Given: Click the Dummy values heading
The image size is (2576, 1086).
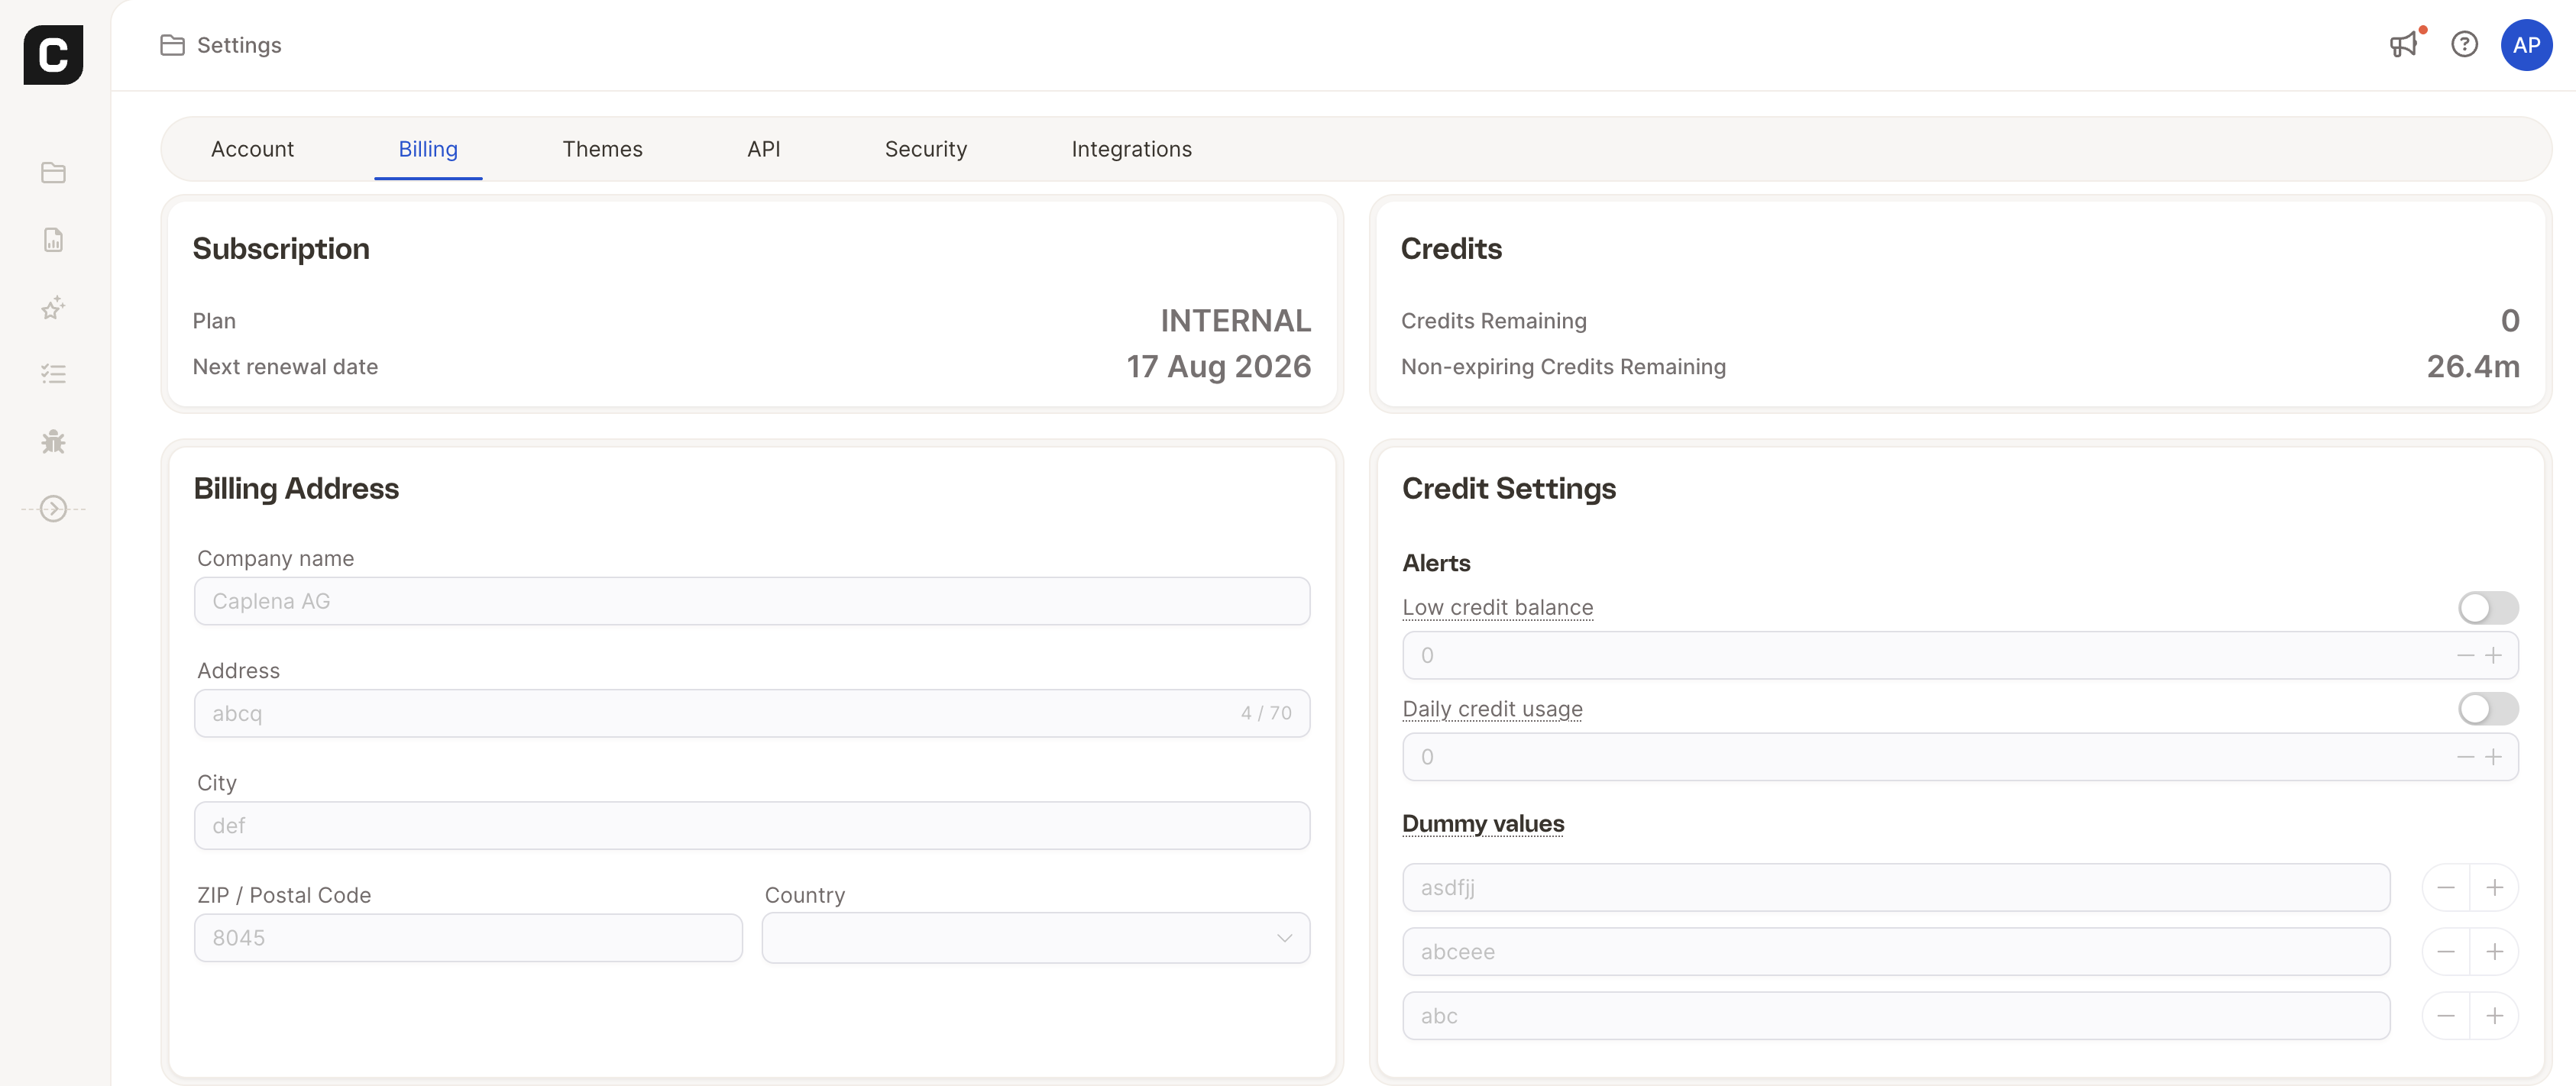Looking at the screenshot, I should pos(1483,824).
